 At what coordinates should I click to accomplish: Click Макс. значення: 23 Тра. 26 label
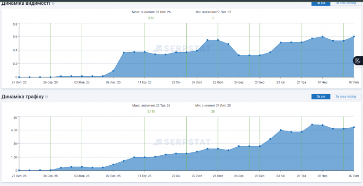click(151, 106)
